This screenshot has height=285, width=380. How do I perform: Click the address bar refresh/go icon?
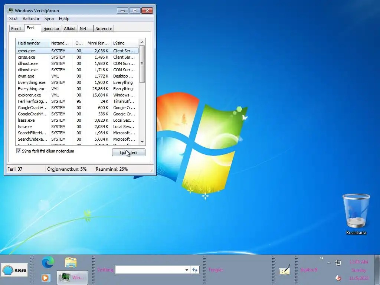click(195, 270)
